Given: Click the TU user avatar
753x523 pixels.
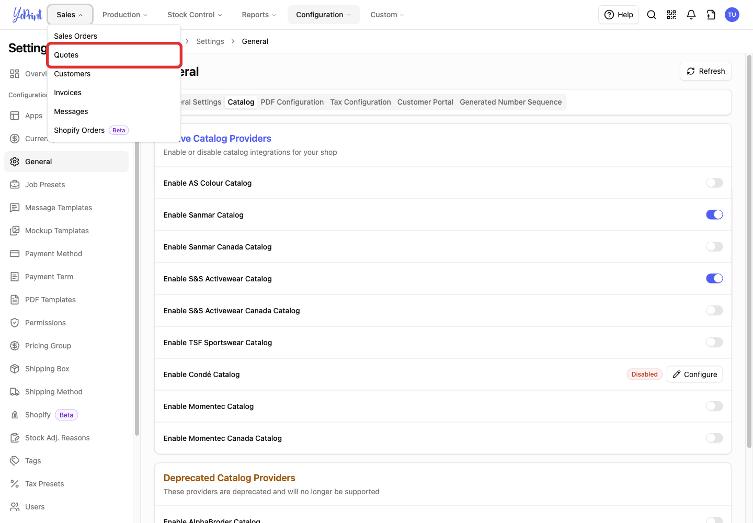Looking at the screenshot, I should pyautogui.click(x=732, y=15).
